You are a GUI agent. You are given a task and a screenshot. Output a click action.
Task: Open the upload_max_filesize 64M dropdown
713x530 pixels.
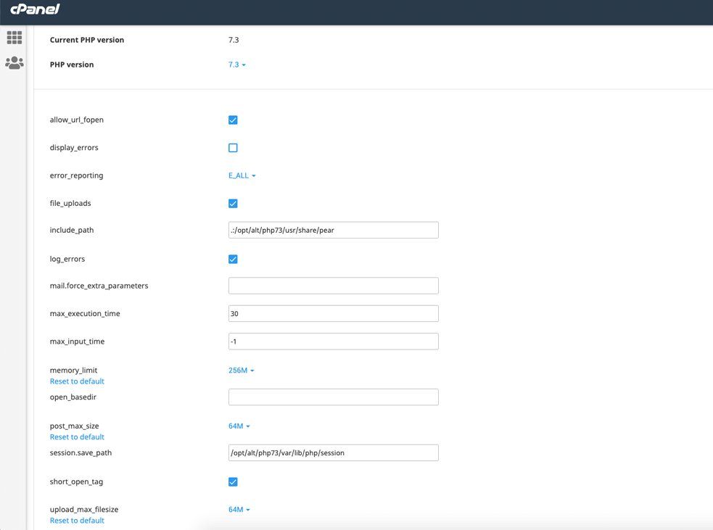point(239,509)
